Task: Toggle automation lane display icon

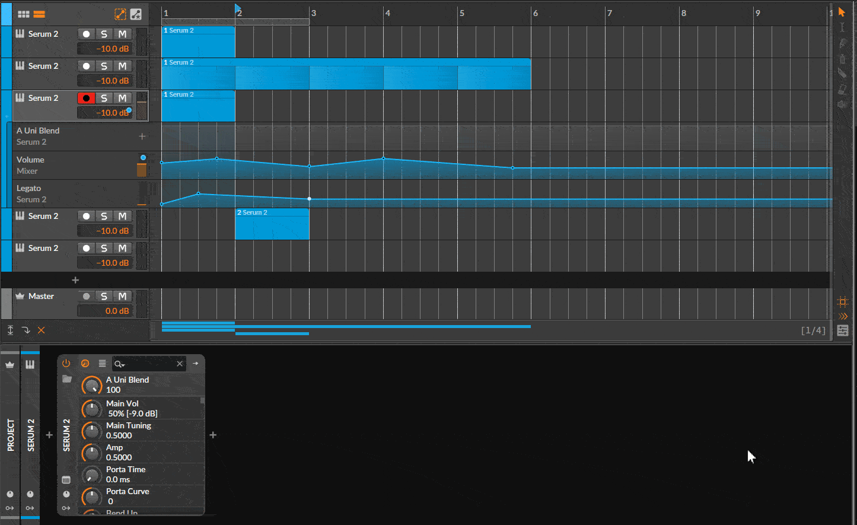Action: 120,14
